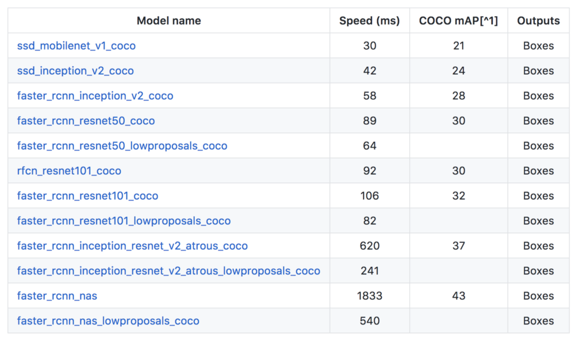The height and width of the screenshot is (340, 575).
Task: Select the 620 speed value cell
Action: (370, 246)
